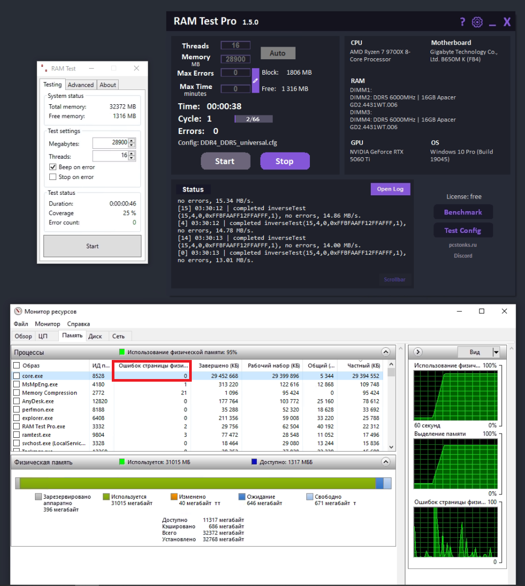Viewport: 525px width, 586px height.
Task: Expand the right graphs pane arrow
Action: point(418,352)
